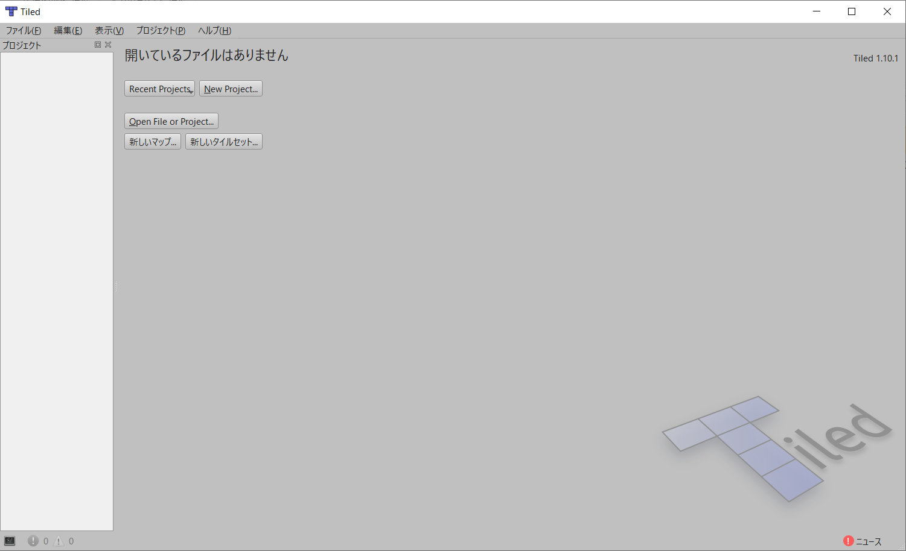This screenshot has width=906, height=551.
Task: Click the New Project button
Action: coord(231,88)
